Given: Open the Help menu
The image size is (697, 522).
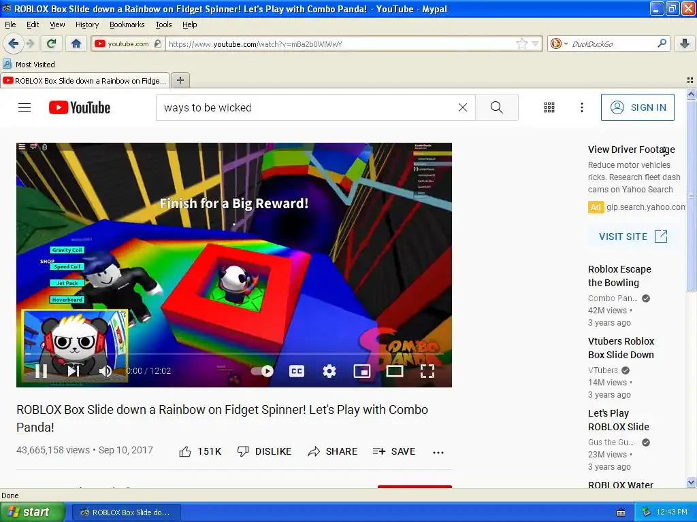Looking at the screenshot, I should tap(190, 24).
